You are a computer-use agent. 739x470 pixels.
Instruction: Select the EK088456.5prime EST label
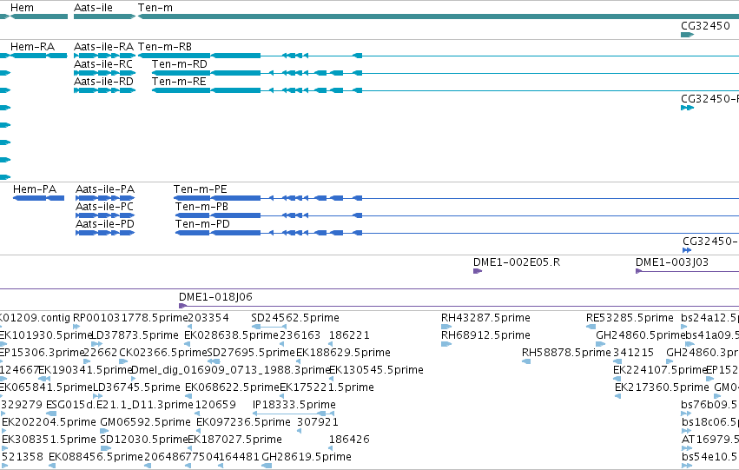[x=96, y=457]
